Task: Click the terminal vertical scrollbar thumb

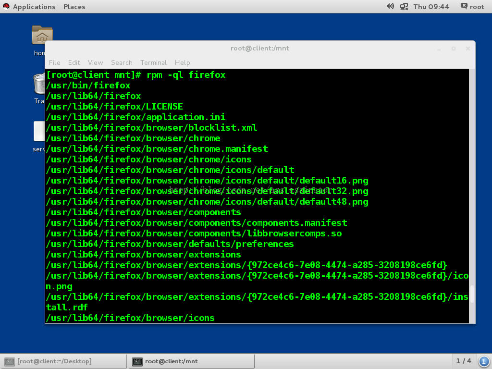Action: tap(472, 294)
